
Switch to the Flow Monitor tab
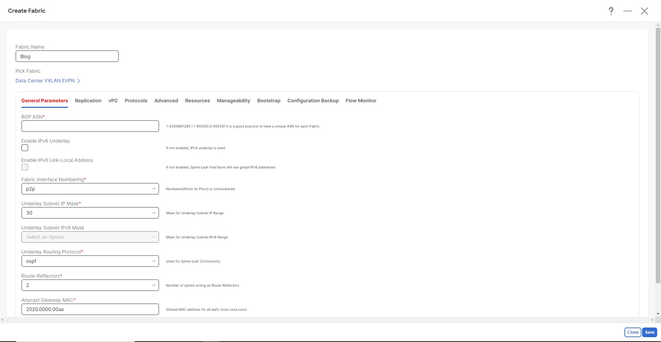(361, 101)
